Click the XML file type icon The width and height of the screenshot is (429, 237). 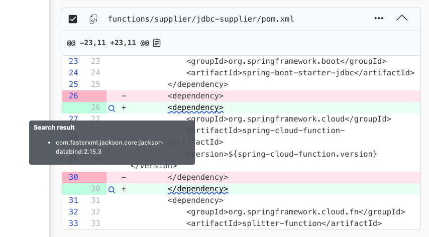[93, 19]
